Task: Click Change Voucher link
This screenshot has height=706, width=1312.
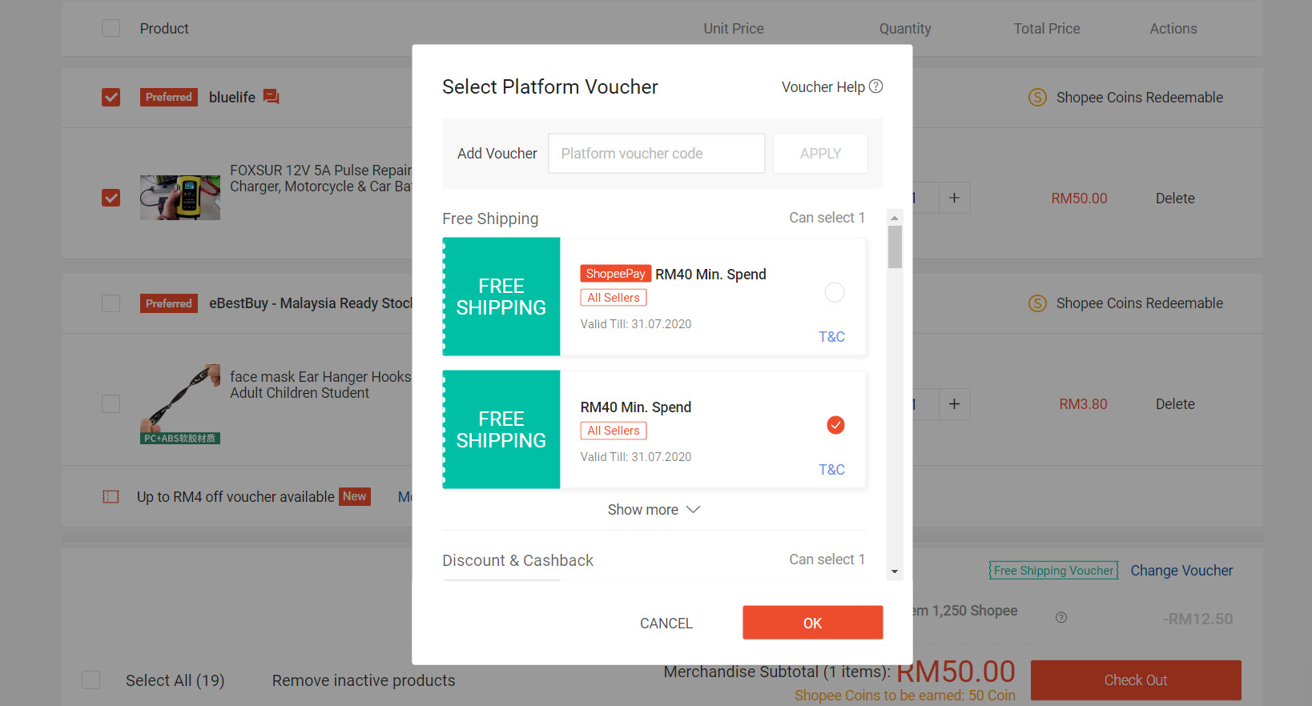Action: click(x=1181, y=571)
